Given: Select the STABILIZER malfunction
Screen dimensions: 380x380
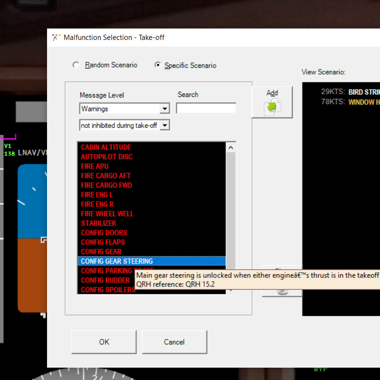Looking at the screenshot, I should [98, 223].
